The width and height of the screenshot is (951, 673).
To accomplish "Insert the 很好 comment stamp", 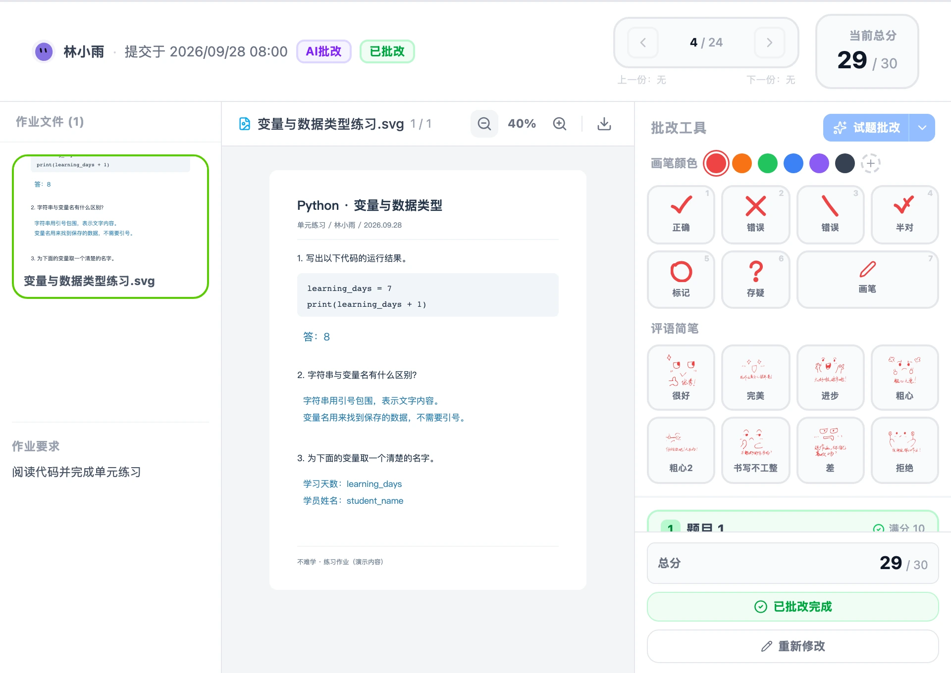I will click(x=681, y=378).
